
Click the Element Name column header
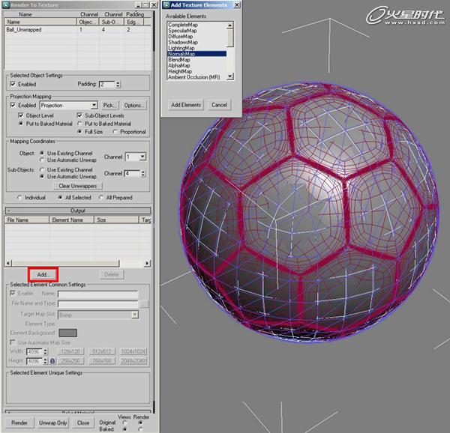(x=71, y=219)
